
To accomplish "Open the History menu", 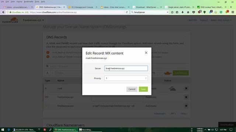I will tap(19, 1).
